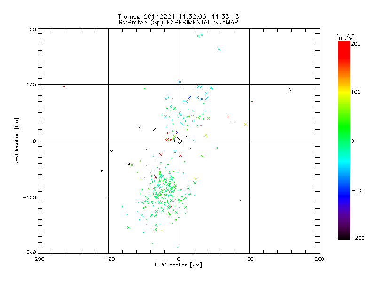376x282 pixels.
Task: Select the "E-W location [km]" axis label
Action: [178, 265]
